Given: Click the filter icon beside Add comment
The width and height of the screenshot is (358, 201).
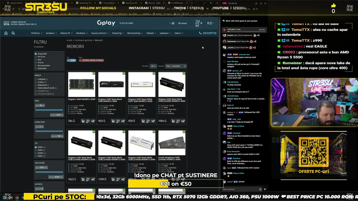Looking at the screenshot, I should [265, 189].
